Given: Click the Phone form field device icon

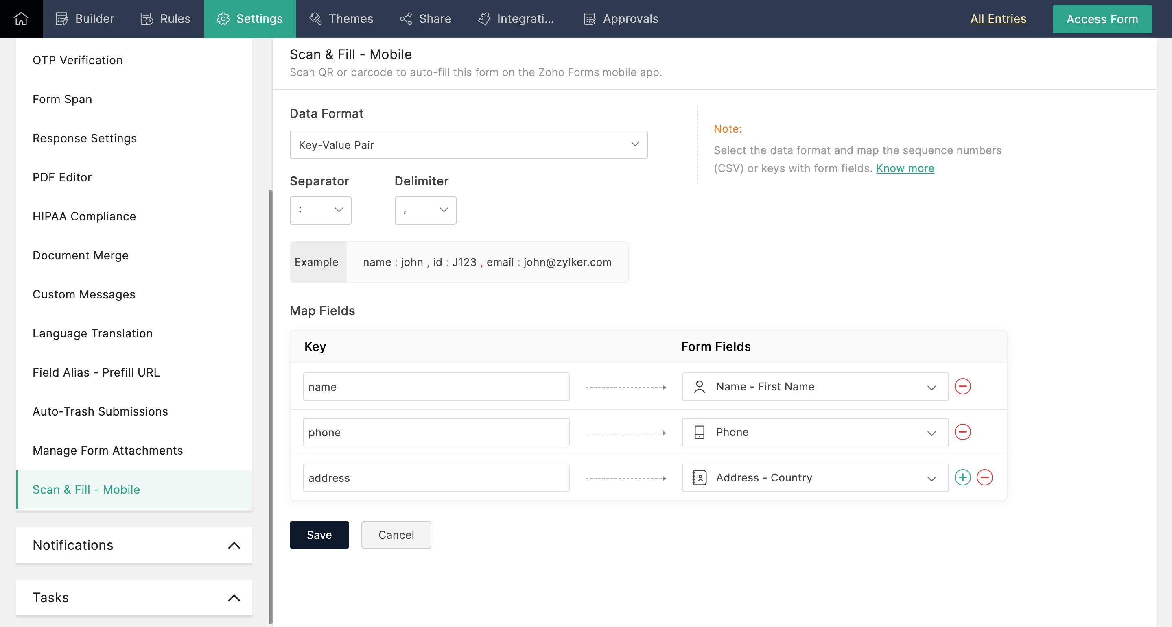Looking at the screenshot, I should 698,432.
